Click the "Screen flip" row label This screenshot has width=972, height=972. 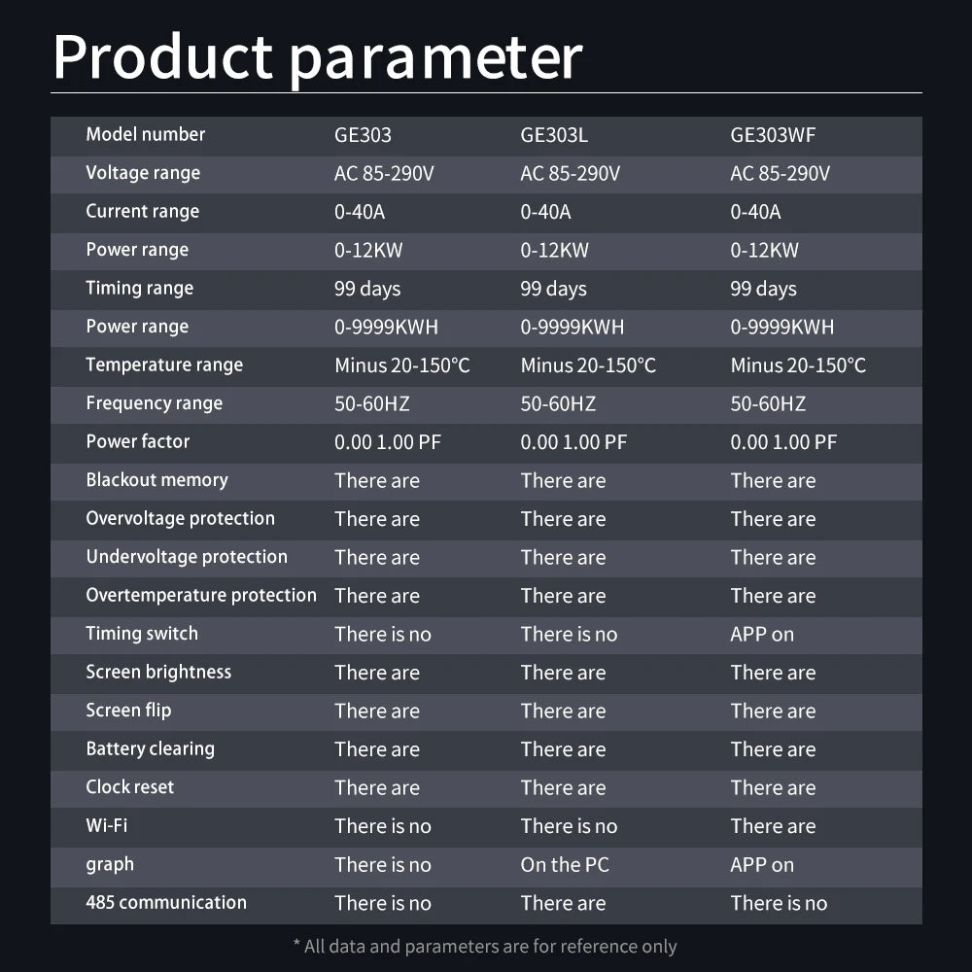[128, 711]
